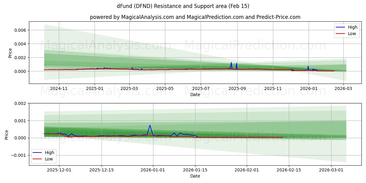
Task: Click the '2026-02-01' tick label
Action: (247, 170)
